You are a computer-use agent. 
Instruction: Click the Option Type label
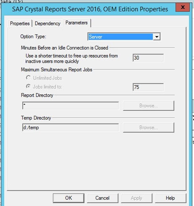tap(33, 37)
